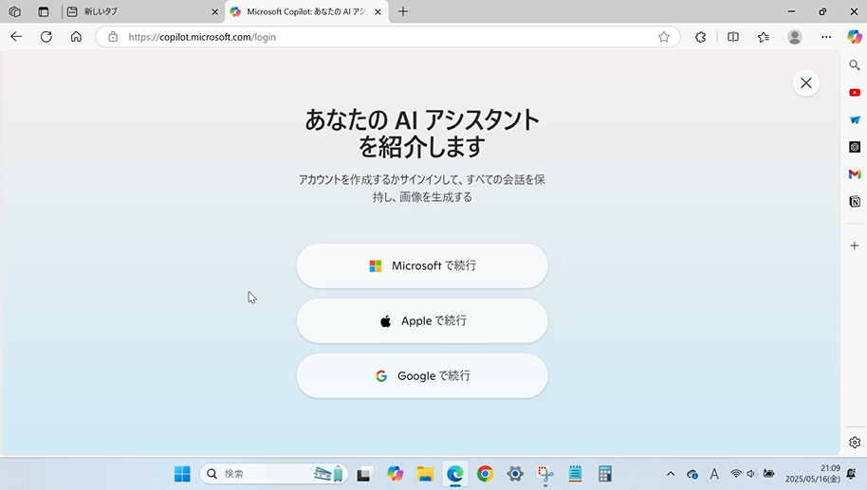Open a new tab with plus button

point(403,11)
